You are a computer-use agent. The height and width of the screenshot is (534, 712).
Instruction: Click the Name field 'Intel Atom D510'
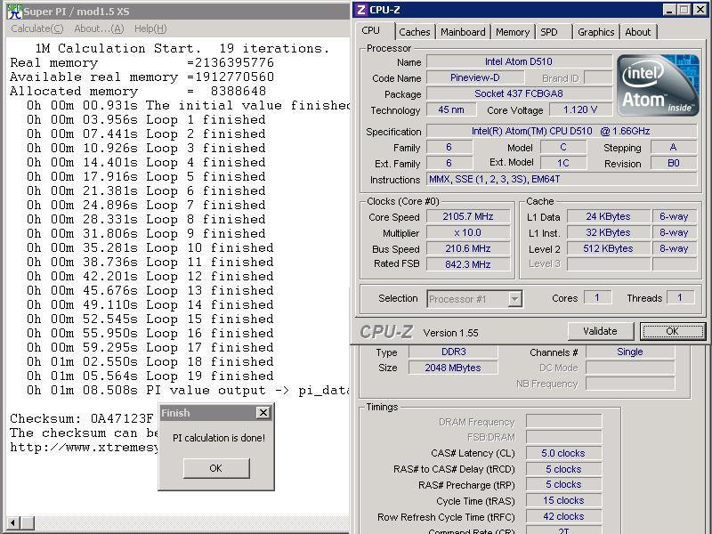click(519, 61)
